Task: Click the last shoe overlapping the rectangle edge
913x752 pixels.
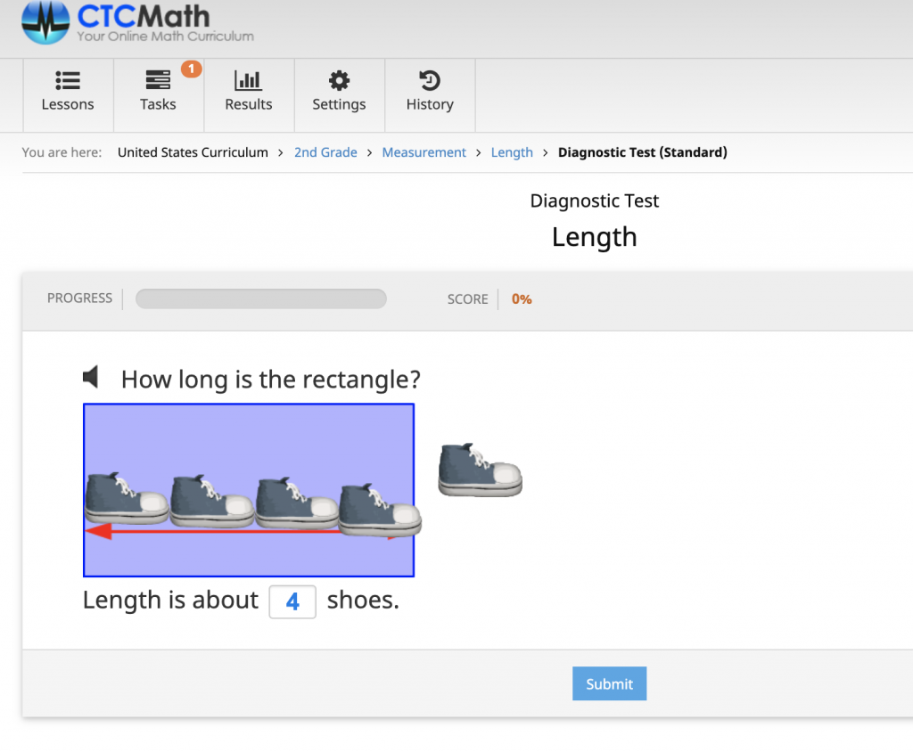Action: (x=380, y=510)
